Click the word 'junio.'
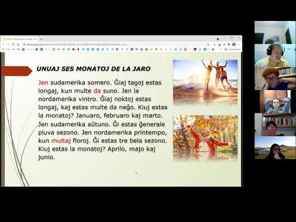 point(46,157)
